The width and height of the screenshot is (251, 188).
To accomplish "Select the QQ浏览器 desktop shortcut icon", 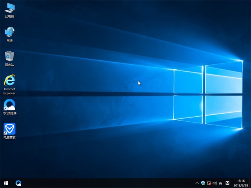I will (9, 105).
